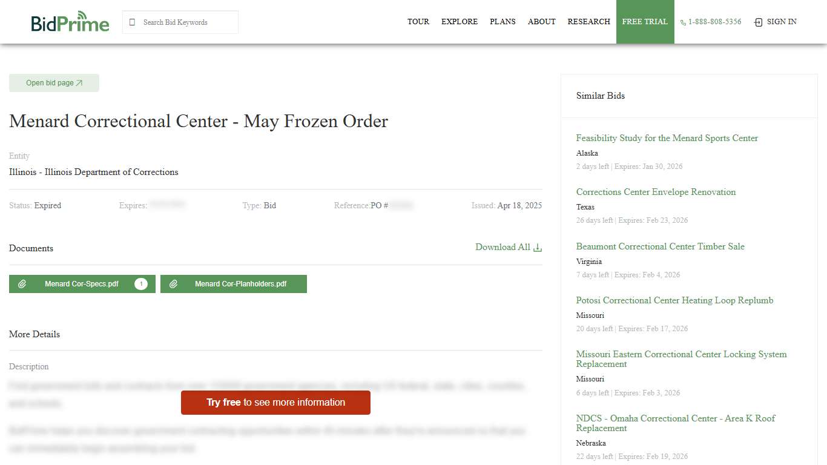Select the PLANS navigation item
The height and width of the screenshot is (465, 827).
click(x=502, y=22)
